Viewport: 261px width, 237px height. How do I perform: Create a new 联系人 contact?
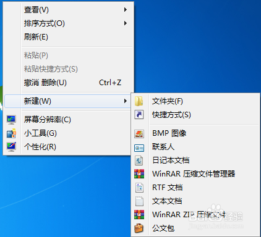[195, 147]
